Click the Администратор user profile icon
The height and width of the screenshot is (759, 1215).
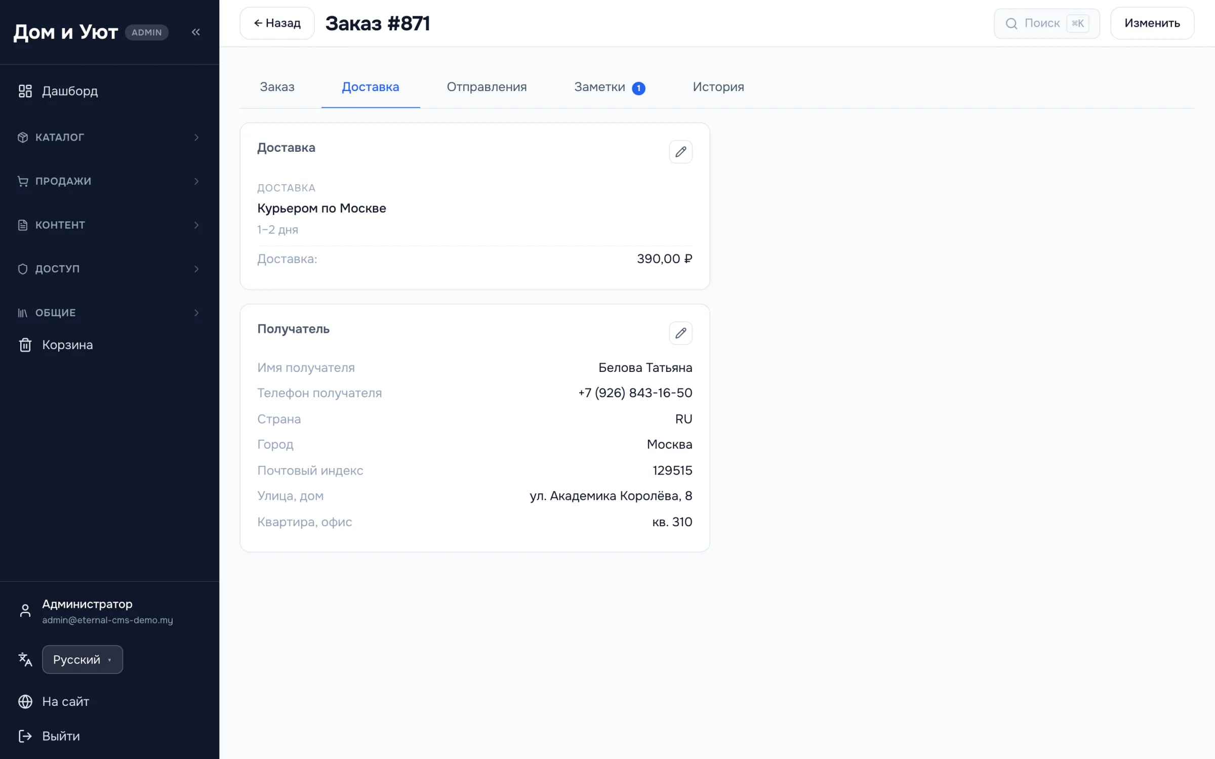pyautogui.click(x=25, y=611)
